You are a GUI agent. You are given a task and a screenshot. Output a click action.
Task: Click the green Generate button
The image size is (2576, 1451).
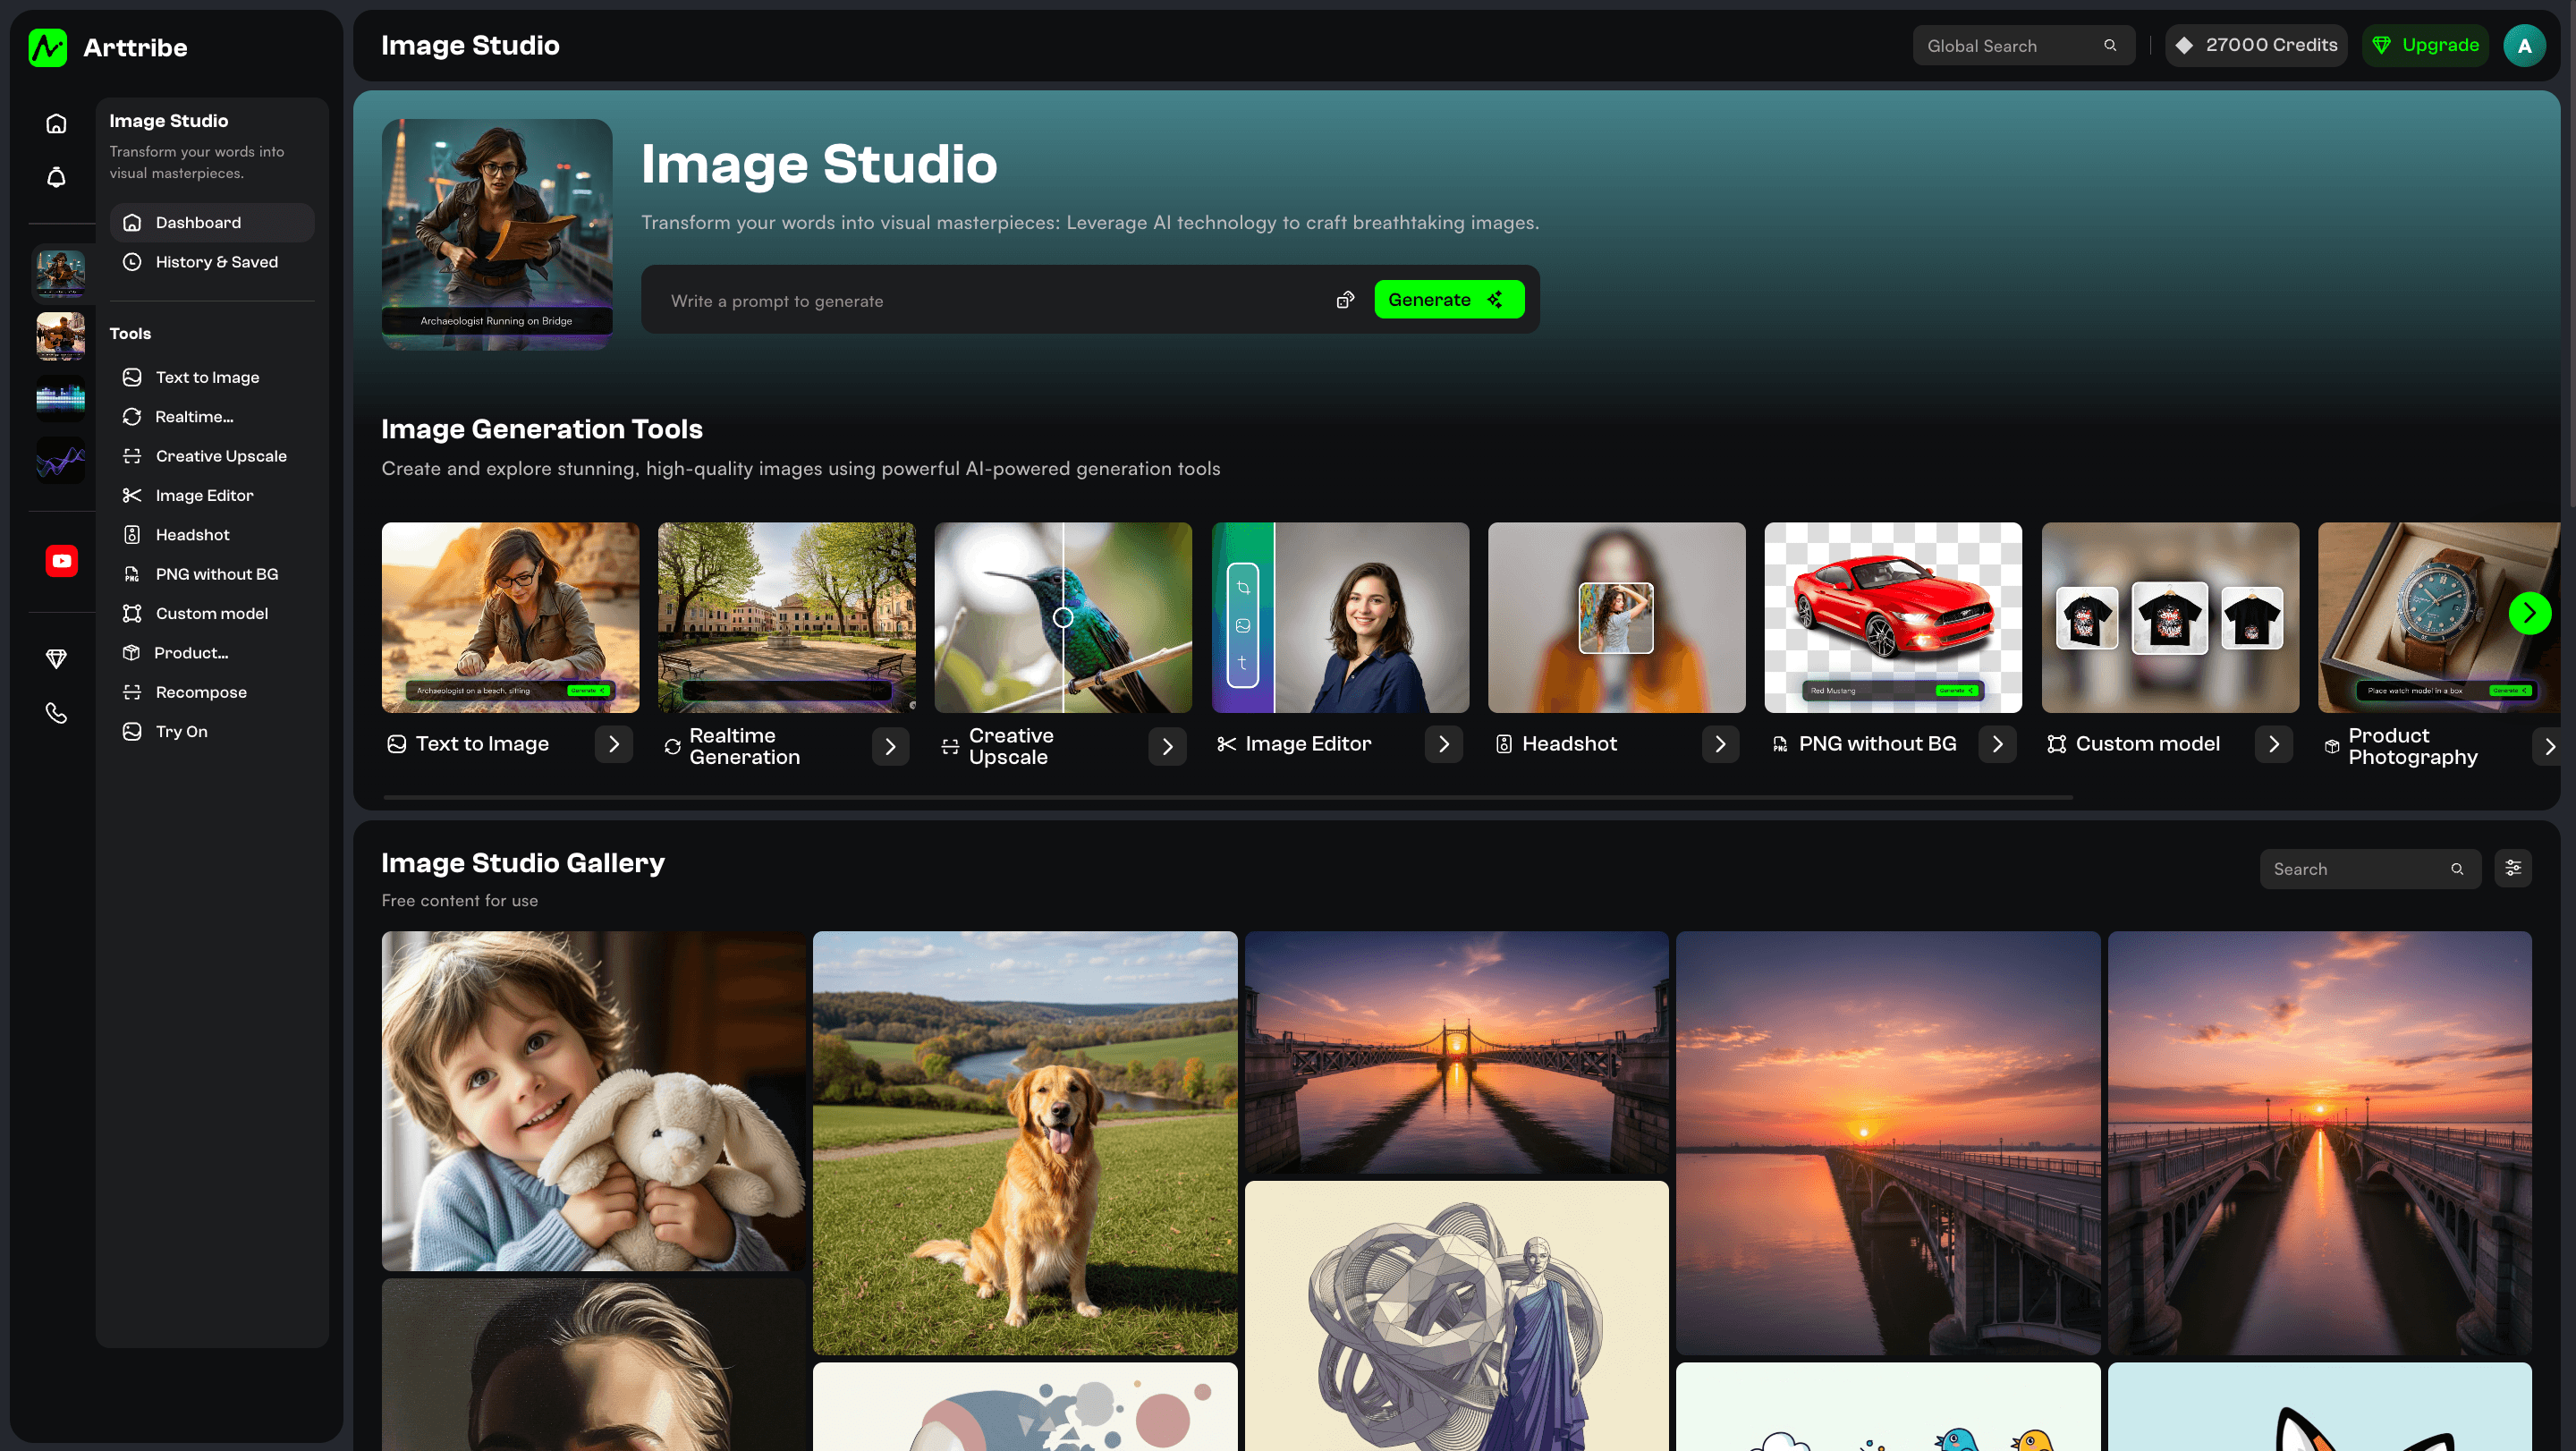[x=1448, y=299]
